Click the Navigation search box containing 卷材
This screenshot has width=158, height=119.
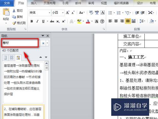20,43
